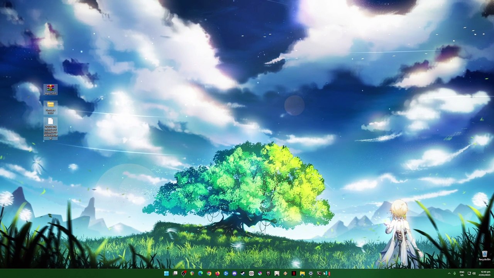This screenshot has width=494, height=278.
Task: Launch Epic Games from the taskbar
Action: (268, 273)
